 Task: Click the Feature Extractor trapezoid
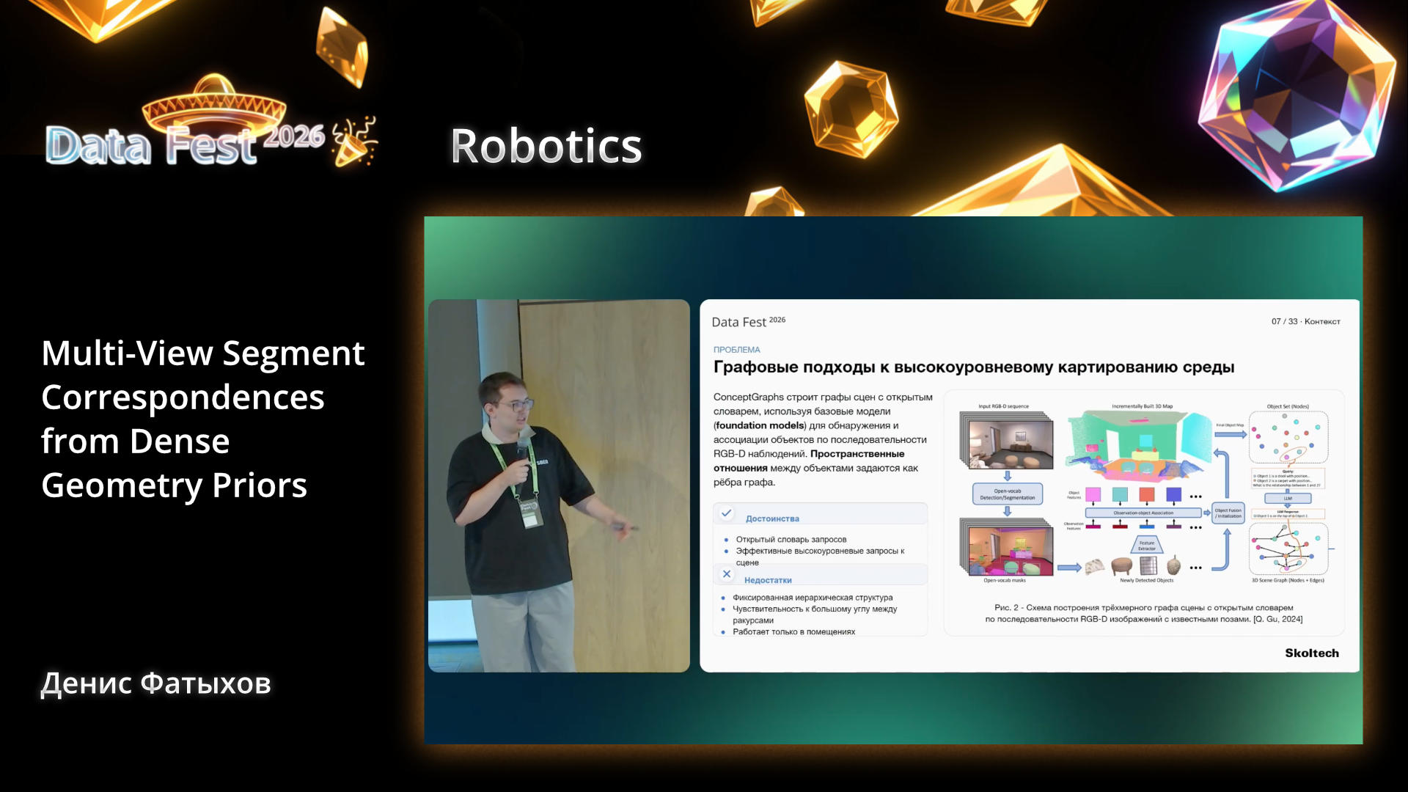[x=1147, y=545]
